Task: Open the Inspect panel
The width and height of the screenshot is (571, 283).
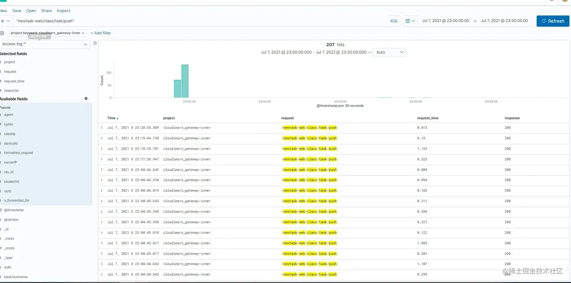Action: tap(63, 11)
